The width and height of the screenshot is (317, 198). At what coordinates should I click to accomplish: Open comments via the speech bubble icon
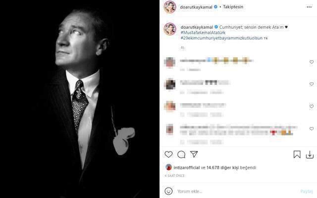tap(181, 155)
